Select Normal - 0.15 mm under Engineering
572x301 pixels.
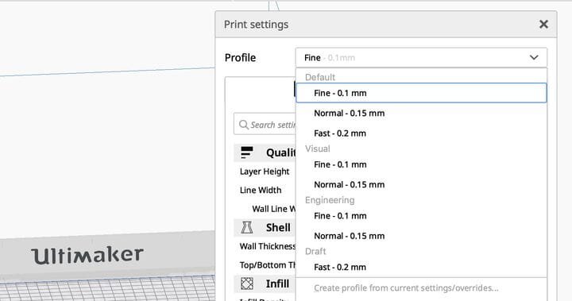point(421,236)
